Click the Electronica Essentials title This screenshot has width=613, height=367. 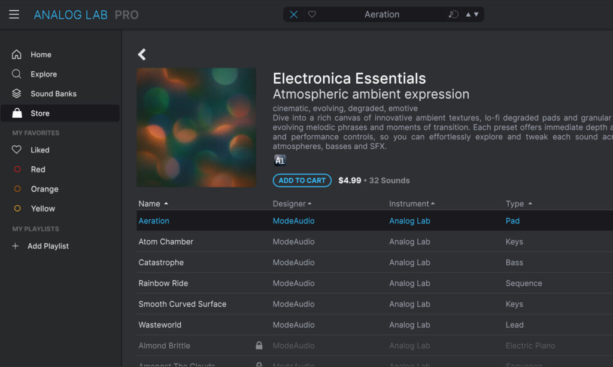click(349, 78)
